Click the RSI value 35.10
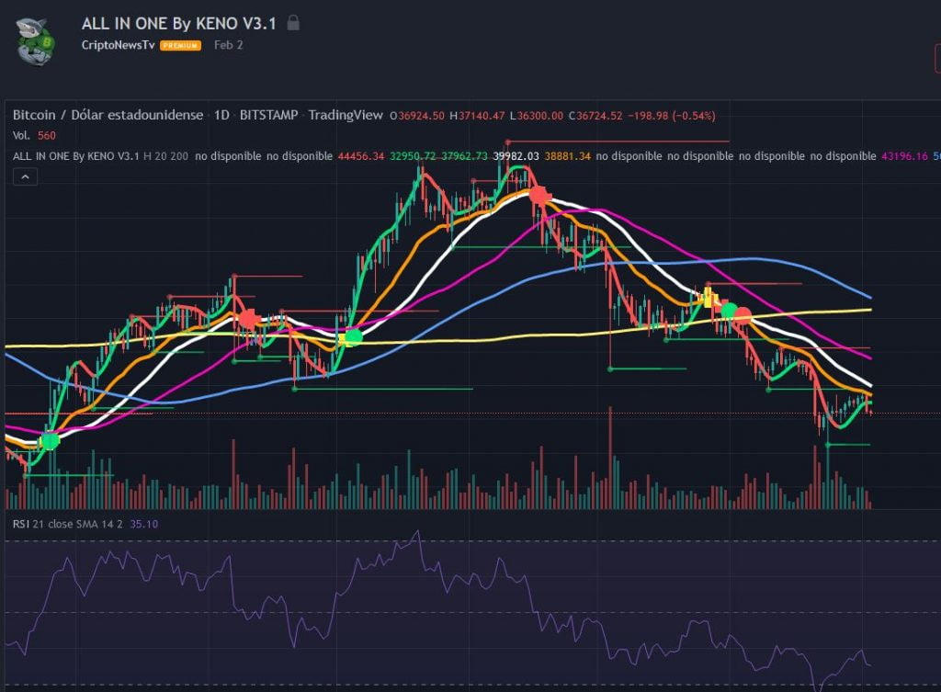 [x=144, y=524]
